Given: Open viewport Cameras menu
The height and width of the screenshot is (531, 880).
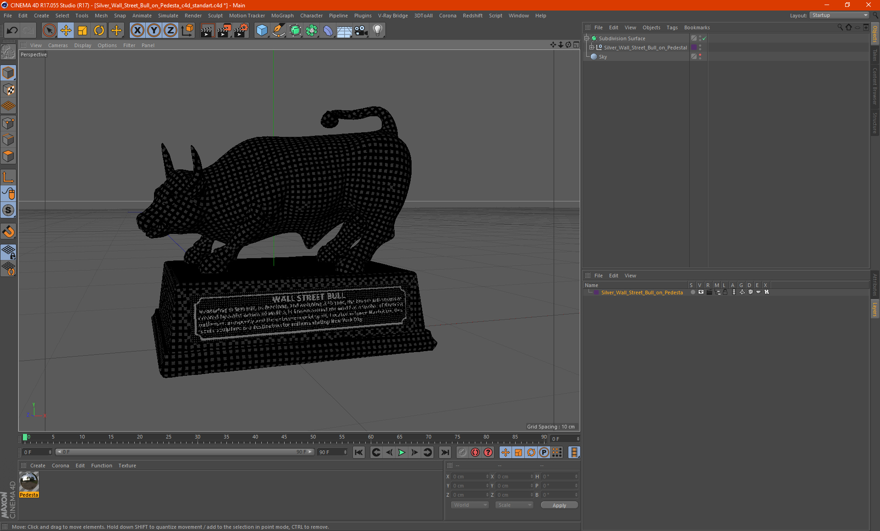Looking at the screenshot, I should pos(58,45).
